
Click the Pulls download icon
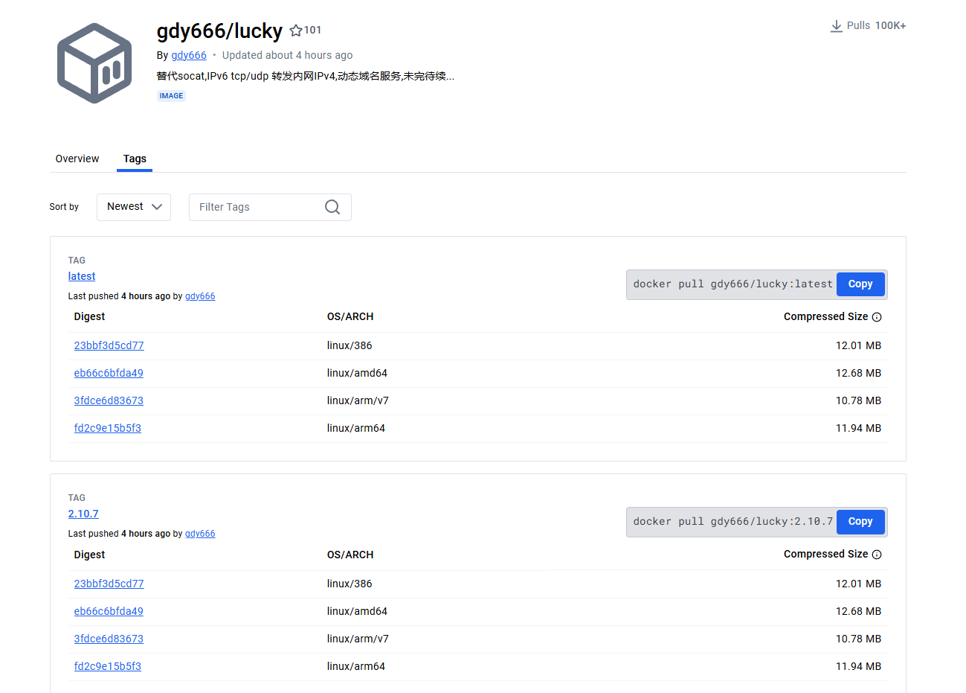(837, 26)
